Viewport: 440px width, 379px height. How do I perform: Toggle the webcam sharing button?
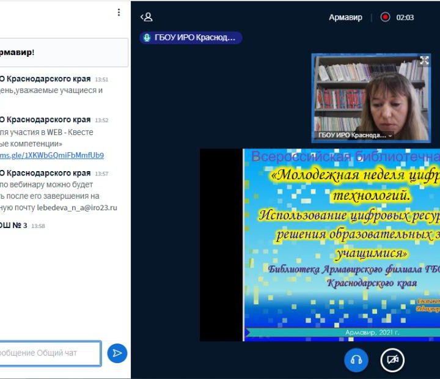point(392,360)
